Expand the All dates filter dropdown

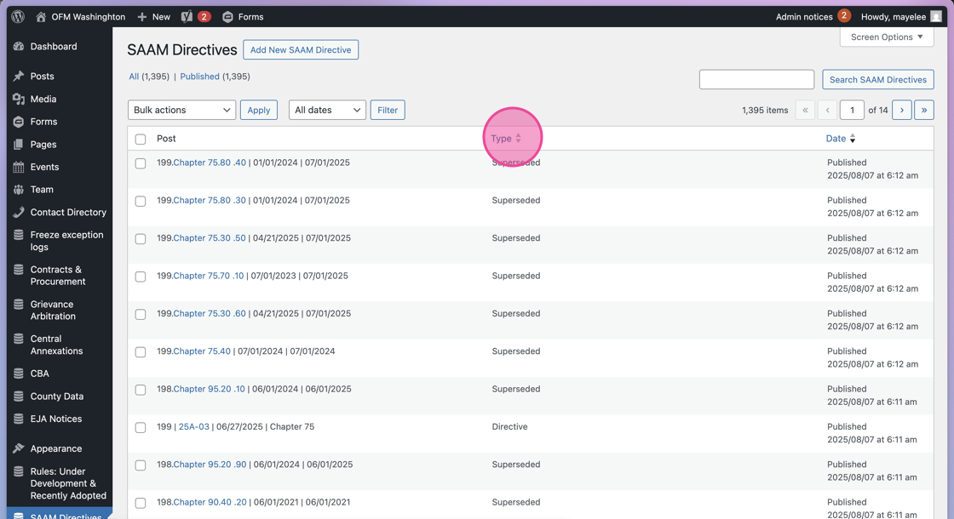327,110
